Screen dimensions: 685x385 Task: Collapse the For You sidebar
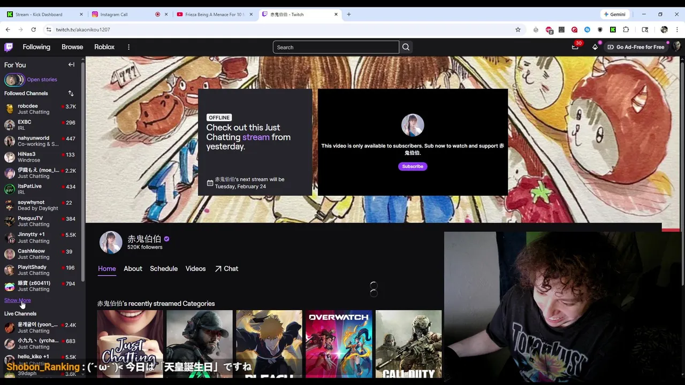(x=71, y=65)
